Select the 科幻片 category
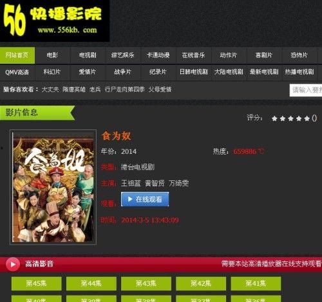 (x=52, y=71)
